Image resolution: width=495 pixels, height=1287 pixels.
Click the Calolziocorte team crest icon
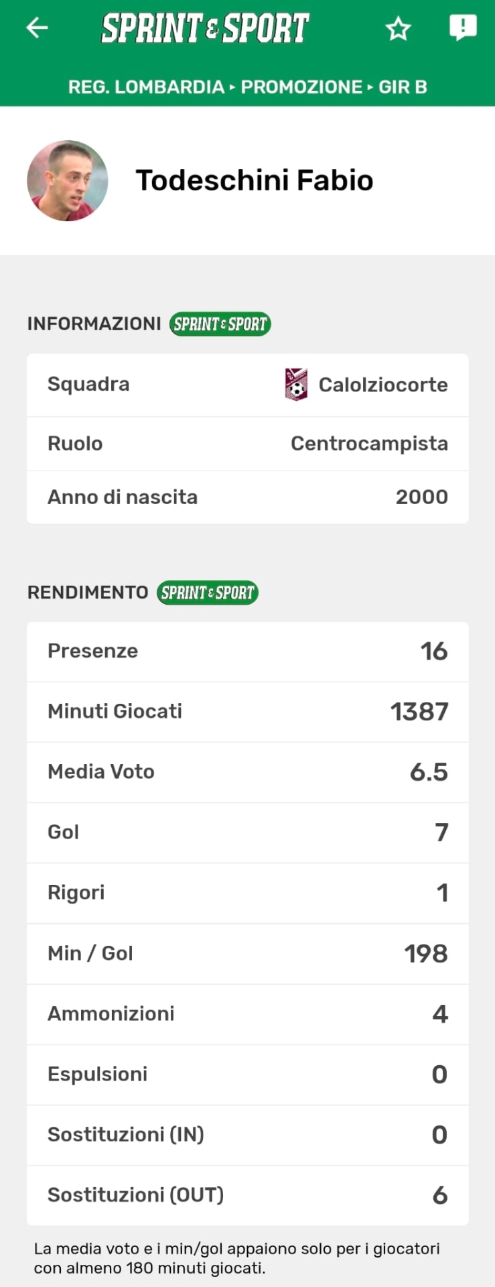pos(296,384)
